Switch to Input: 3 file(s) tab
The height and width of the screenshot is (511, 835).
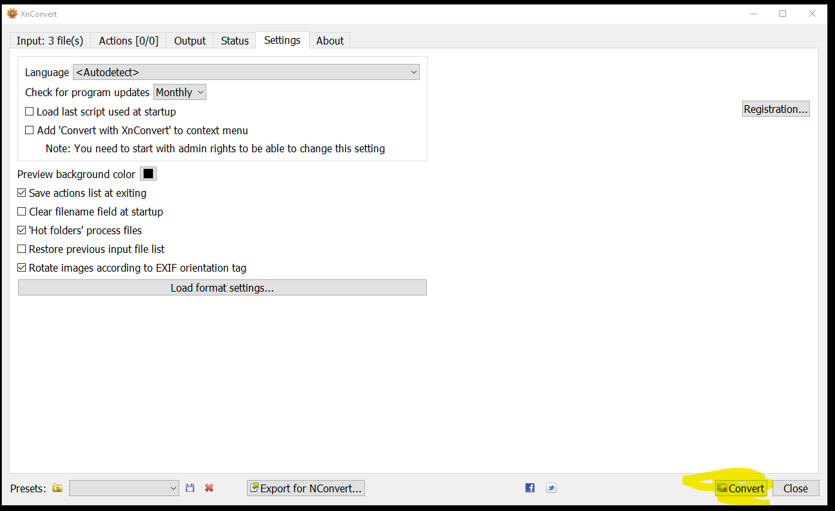(50, 41)
